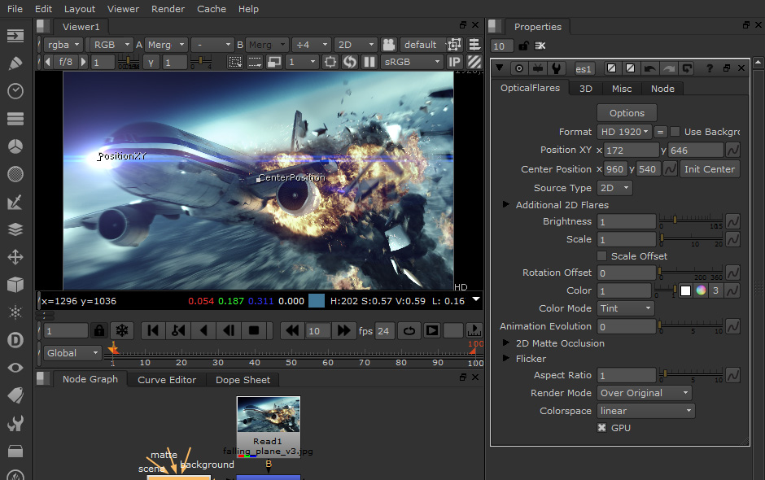Open the Views nodes eye icon

point(15,368)
